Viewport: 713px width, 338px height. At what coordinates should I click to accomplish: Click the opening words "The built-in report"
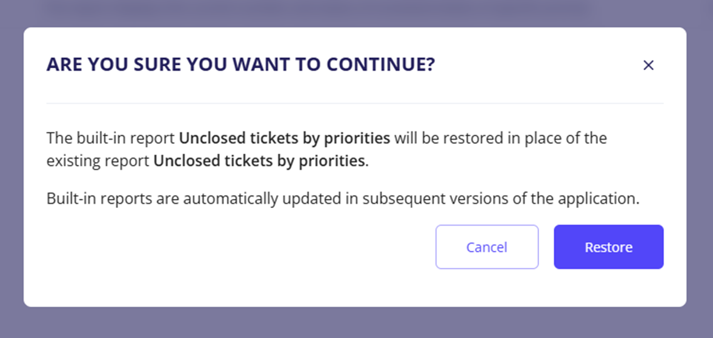click(x=111, y=138)
